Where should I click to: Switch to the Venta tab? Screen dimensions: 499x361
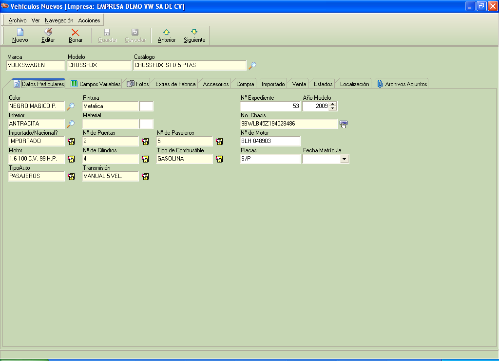299,84
